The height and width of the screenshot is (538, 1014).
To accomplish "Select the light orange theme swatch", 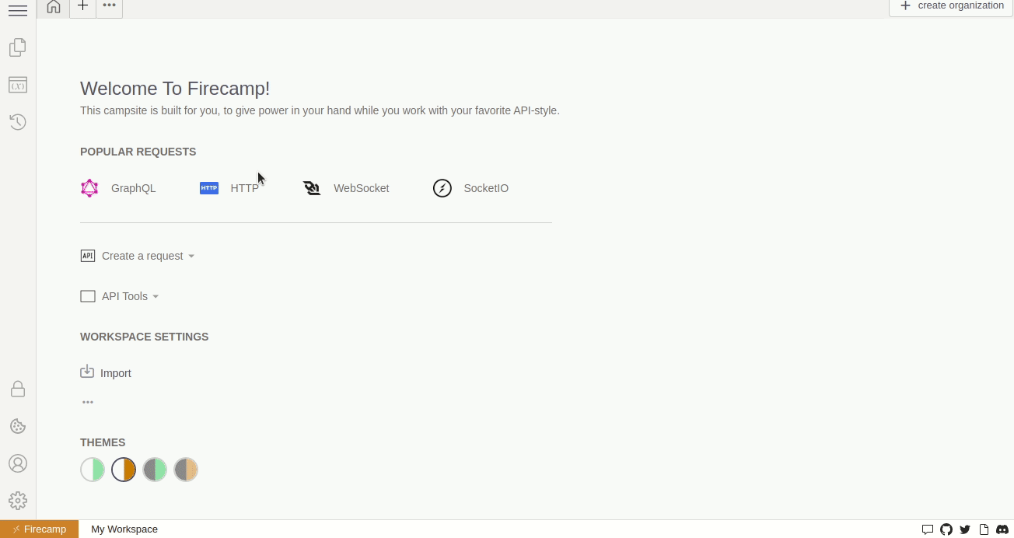I will [124, 470].
